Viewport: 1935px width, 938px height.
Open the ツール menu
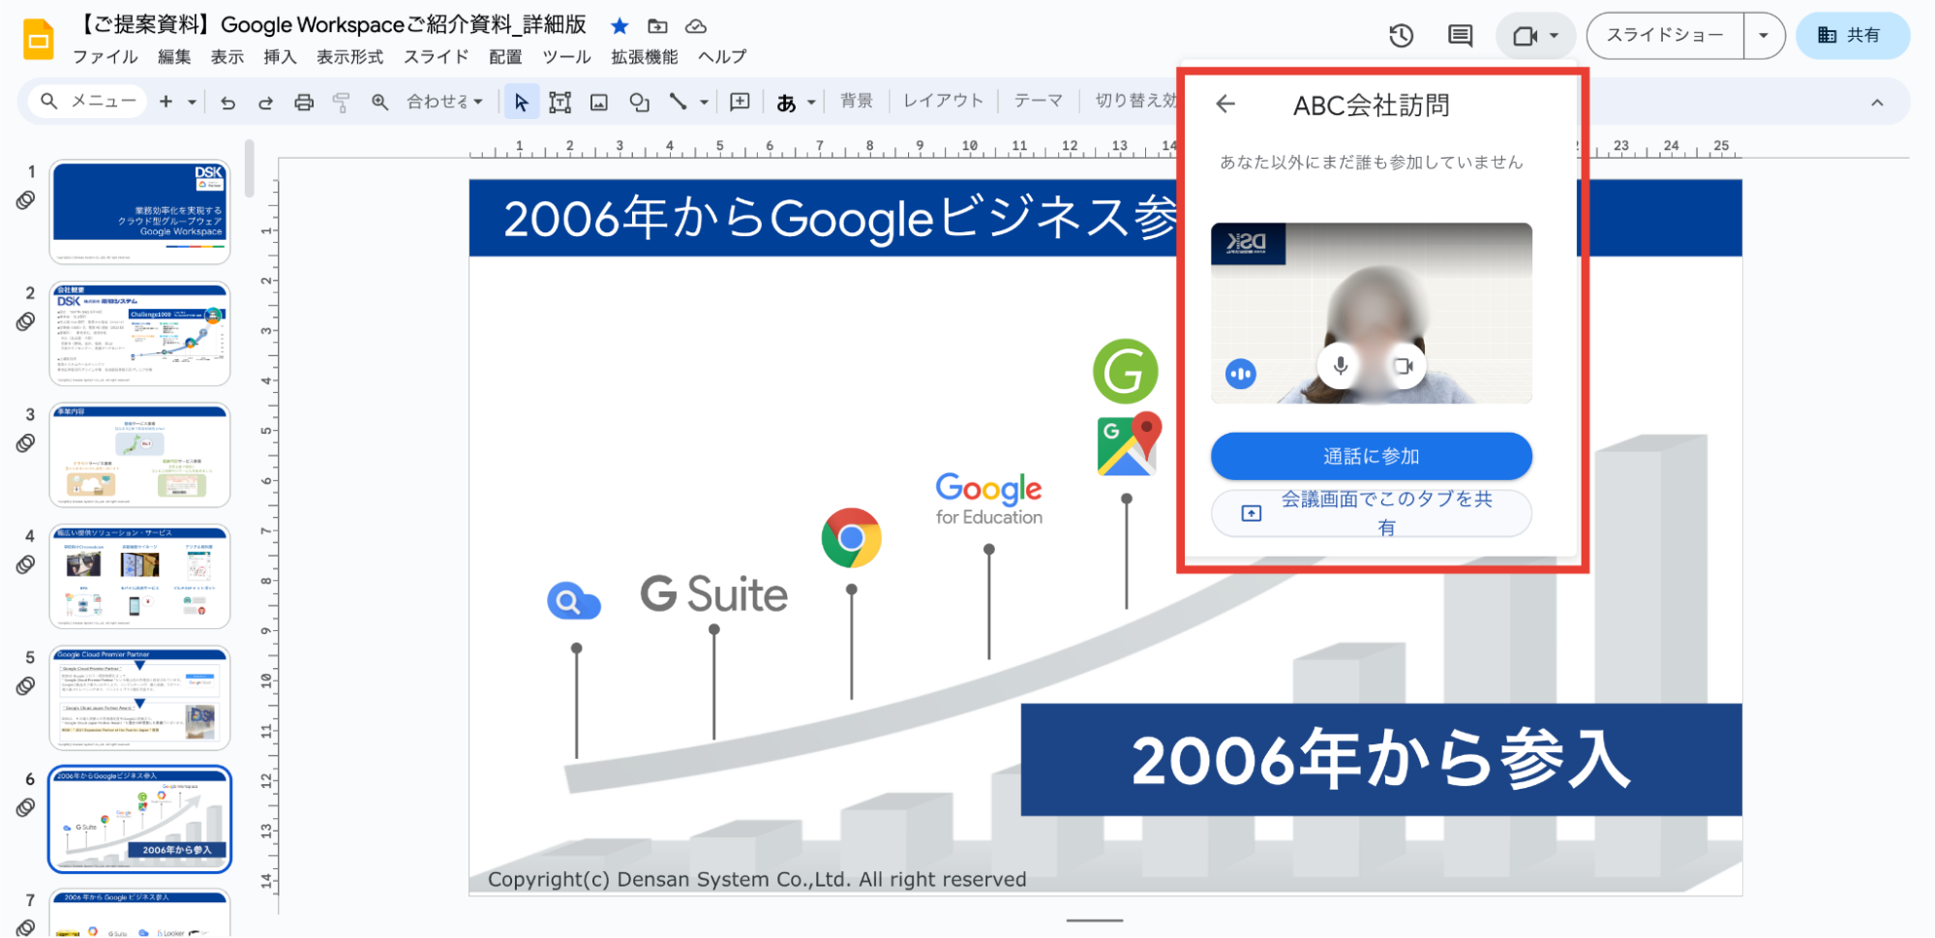(x=566, y=57)
